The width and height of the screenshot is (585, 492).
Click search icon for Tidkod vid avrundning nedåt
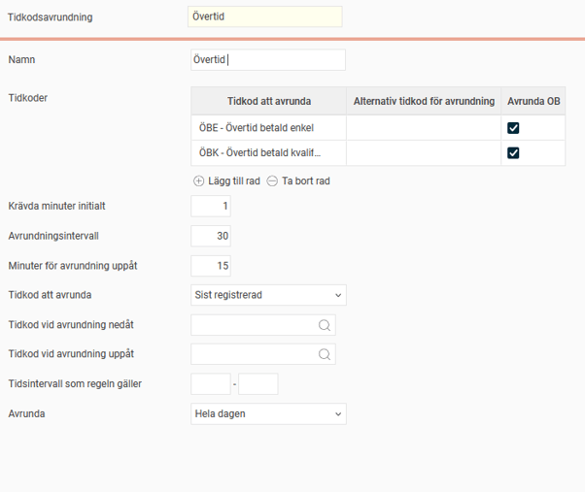click(x=325, y=325)
